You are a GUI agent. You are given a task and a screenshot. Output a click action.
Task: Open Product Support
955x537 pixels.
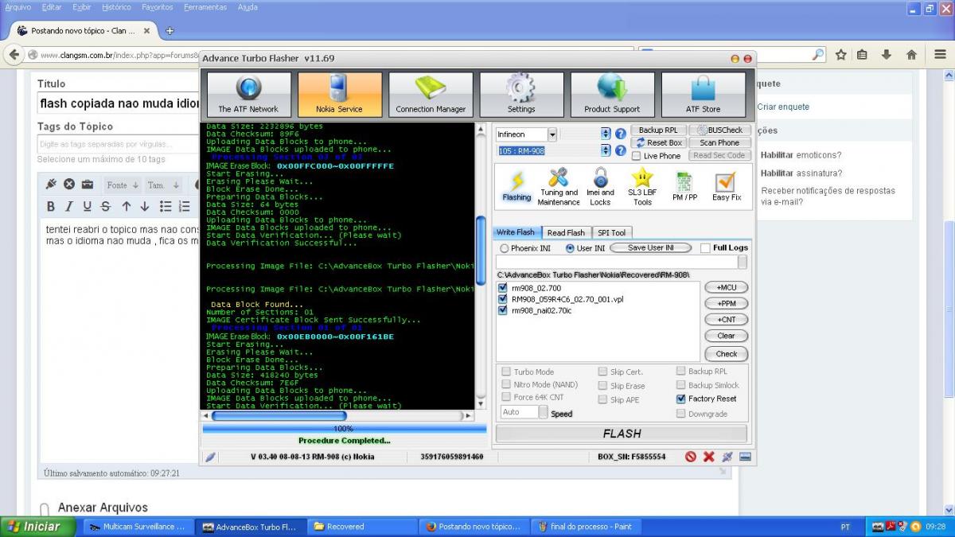(612, 95)
